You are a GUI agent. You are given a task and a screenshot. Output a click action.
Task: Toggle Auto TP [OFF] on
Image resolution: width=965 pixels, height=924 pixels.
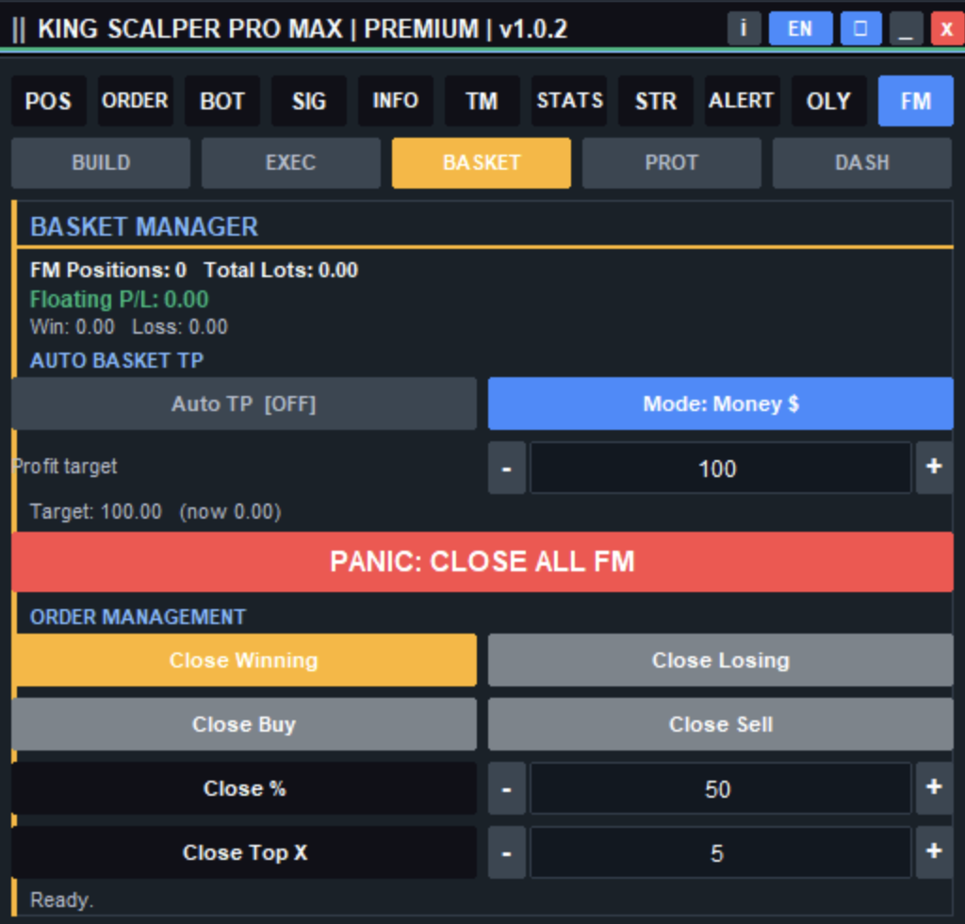tap(244, 404)
